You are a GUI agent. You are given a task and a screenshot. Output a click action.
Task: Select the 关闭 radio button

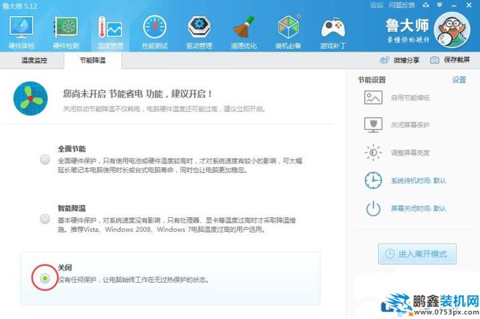pos(45,277)
